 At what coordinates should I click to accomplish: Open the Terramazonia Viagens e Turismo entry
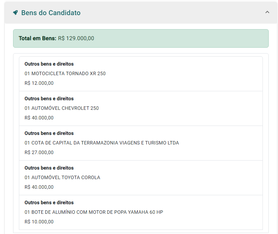tap(102, 143)
